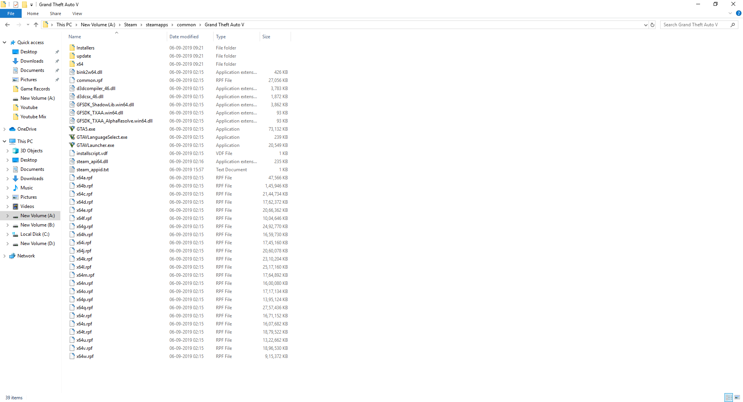Expand the ribbon with the chevron

coord(730,14)
